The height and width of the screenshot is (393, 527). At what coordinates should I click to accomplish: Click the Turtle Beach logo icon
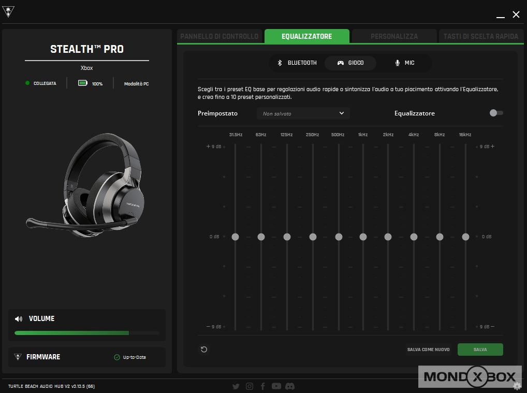point(8,12)
